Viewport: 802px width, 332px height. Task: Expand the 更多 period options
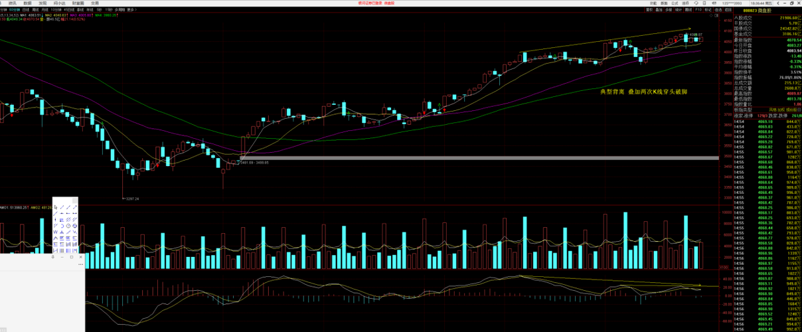point(132,10)
